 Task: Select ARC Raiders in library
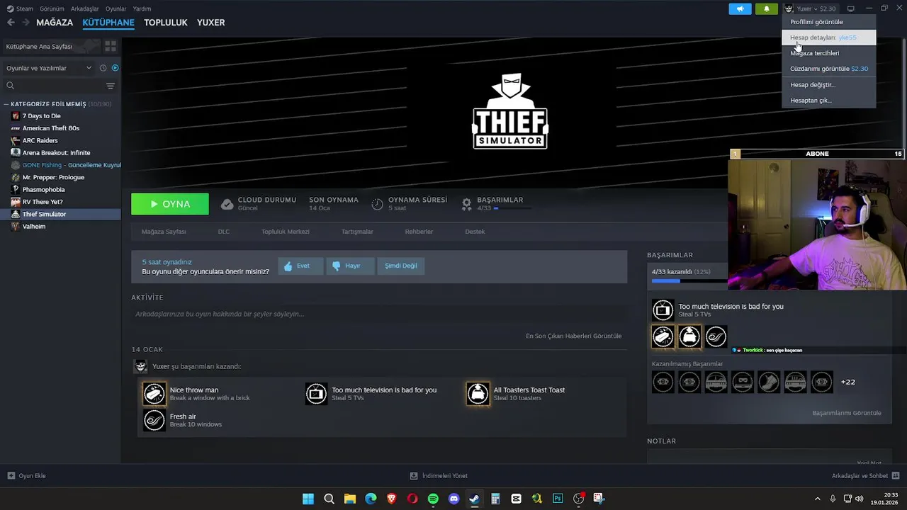click(40, 140)
